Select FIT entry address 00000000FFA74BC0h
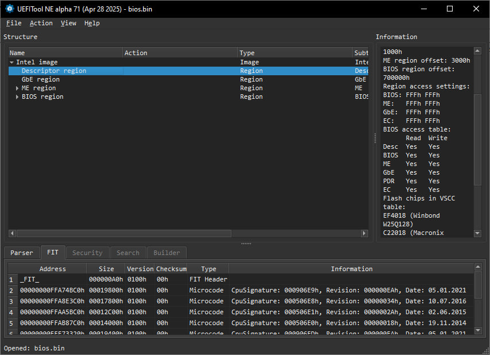This screenshot has height=355, width=490. (52, 290)
